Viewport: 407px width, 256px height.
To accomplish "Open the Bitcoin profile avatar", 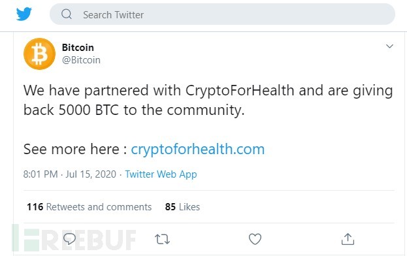I will tap(39, 54).
